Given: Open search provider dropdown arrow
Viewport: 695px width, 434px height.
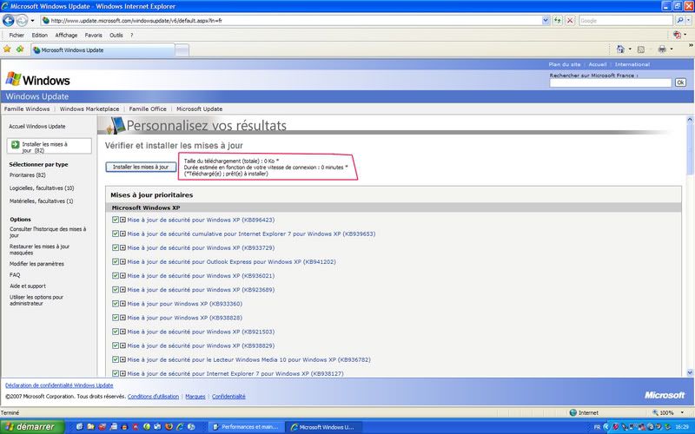Looking at the screenshot, I should [x=687, y=20].
